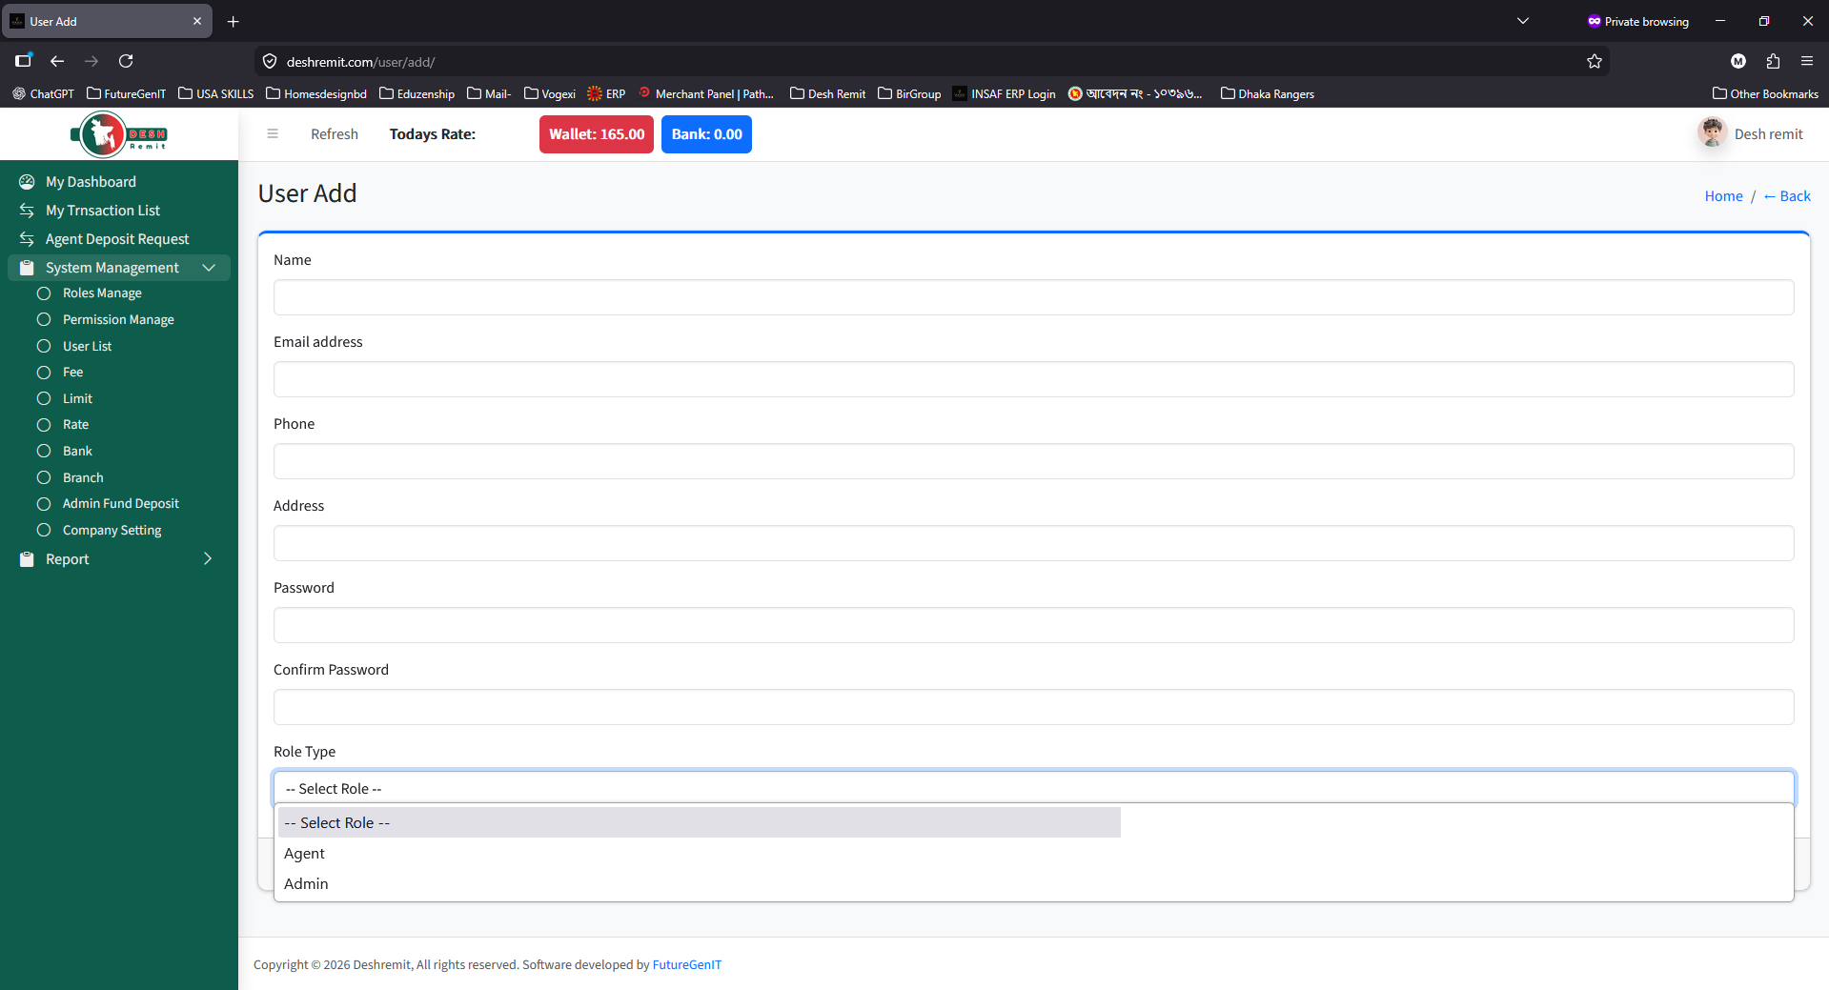The image size is (1829, 990).
Task: Open the Desh remit user profile menu
Action: point(1751,134)
